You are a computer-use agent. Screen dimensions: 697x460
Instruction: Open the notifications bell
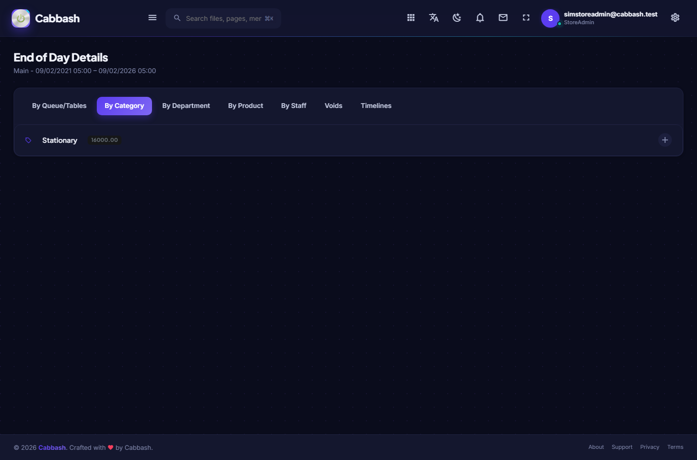tap(480, 18)
